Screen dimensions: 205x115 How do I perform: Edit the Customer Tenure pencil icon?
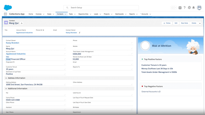(x=65, y=69)
